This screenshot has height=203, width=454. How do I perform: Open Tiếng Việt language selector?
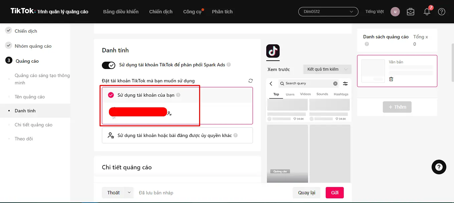coord(374,12)
